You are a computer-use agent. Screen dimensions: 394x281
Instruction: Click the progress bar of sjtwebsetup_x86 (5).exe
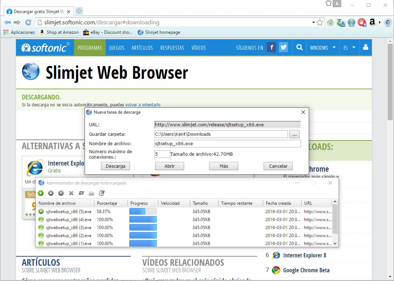click(x=143, y=211)
